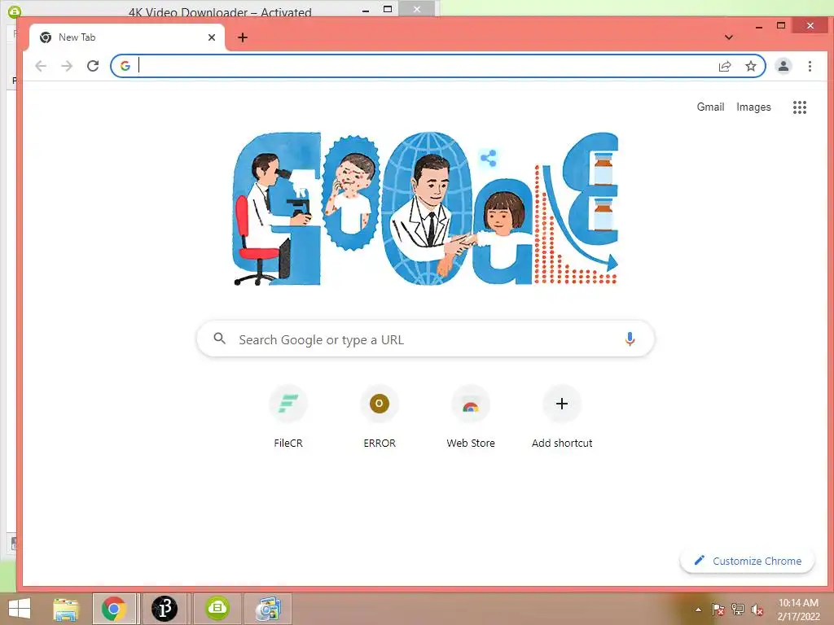Open 4K Video Downloader from taskbar
This screenshot has height=625, width=834.
(x=217, y=609)
